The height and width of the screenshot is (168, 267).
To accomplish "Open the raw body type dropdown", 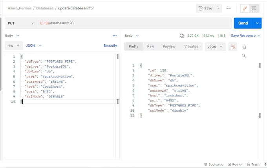I will [14, 46].
